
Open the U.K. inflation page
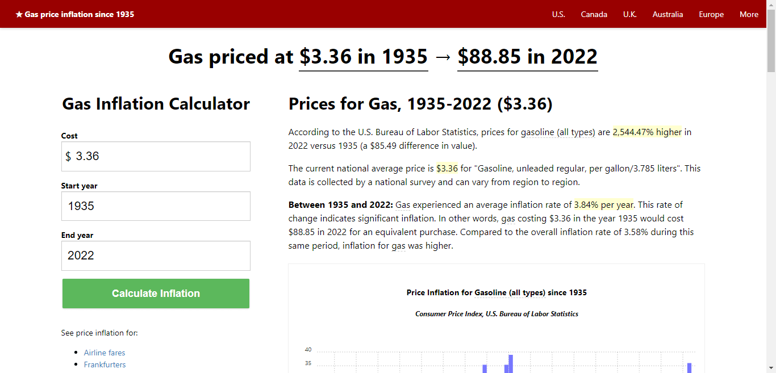tap(629, 14)
